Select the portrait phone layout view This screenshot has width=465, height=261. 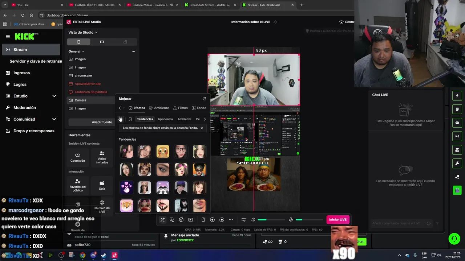tap(78, 42)
